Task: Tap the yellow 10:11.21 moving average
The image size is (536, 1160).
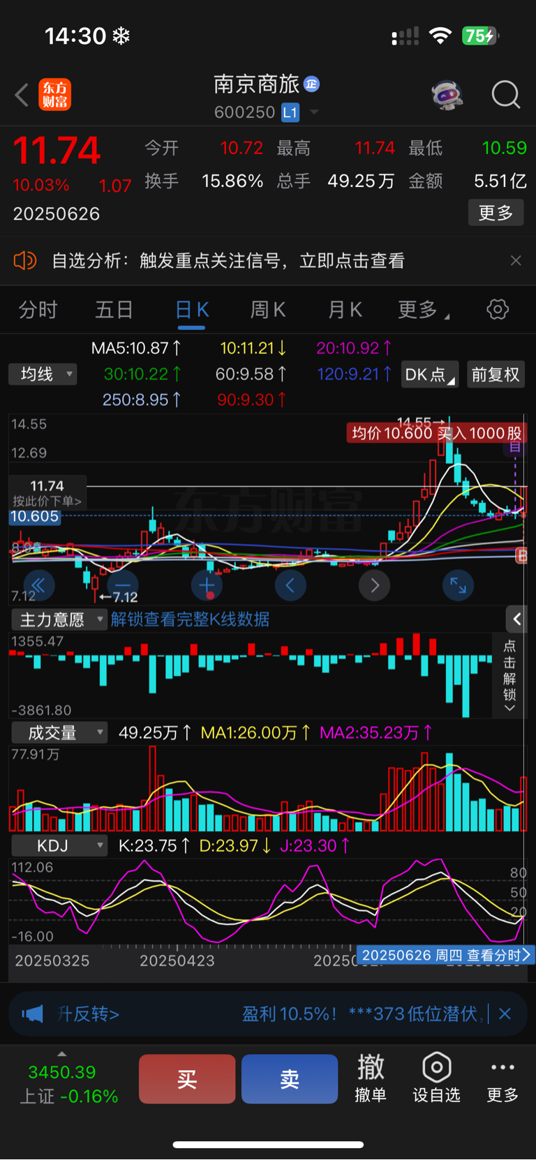Action: [x=253, y=347]
